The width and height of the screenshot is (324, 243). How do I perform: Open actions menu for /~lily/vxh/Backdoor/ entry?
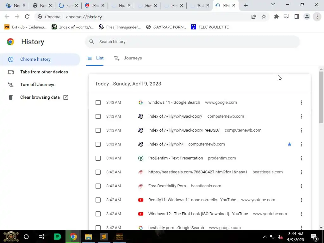click(302, 116)
